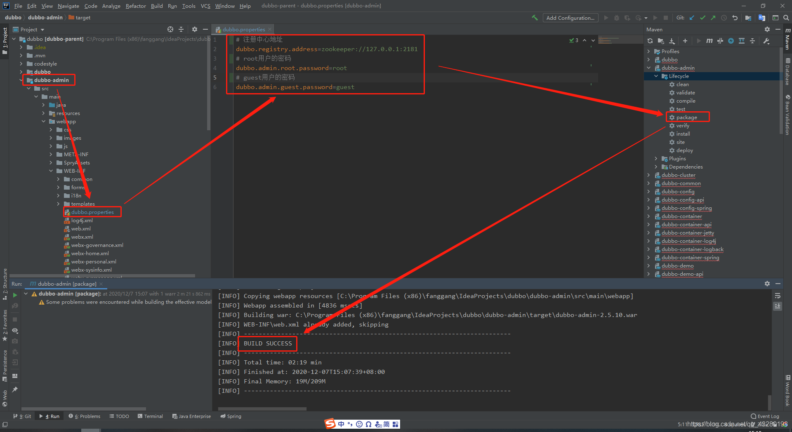Toggle Maven Skip Tests Mode lightning icon
The image size is (792, 432).
click(x=731, y=41)
